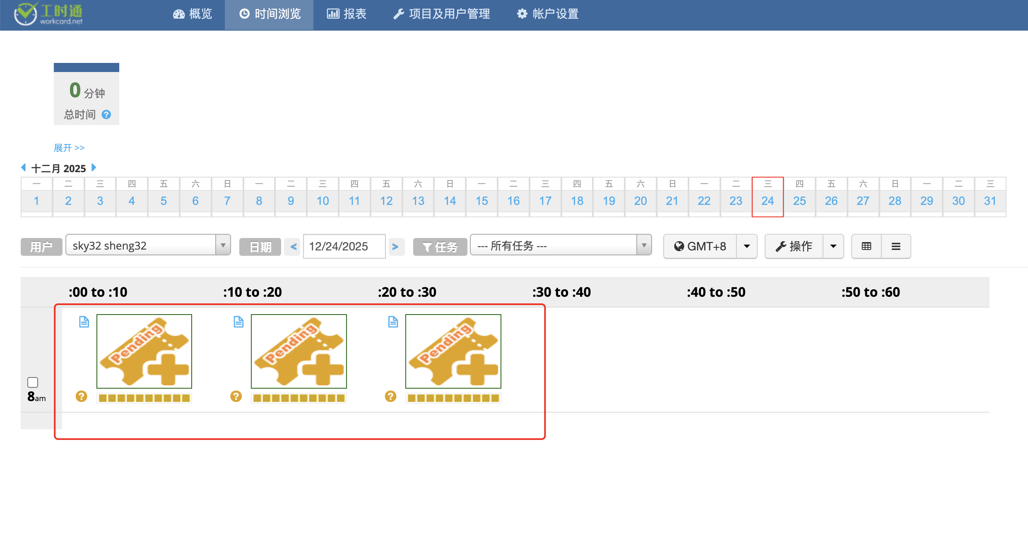This screenshot has height=560, width=1028.
Task: Click the help icon next to 总时间
Action: tap(106, 115)
